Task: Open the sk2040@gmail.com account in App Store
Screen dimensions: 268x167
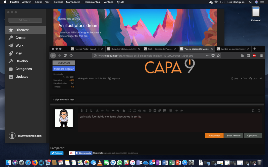Action: coord(25,136)
